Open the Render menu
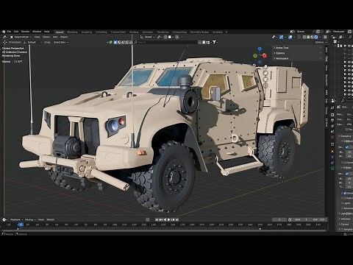The width and height of the screenshot is (353, 265). 25,32
